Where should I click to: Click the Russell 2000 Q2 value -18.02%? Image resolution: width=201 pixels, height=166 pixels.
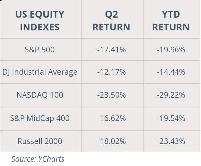click(111, 141)
